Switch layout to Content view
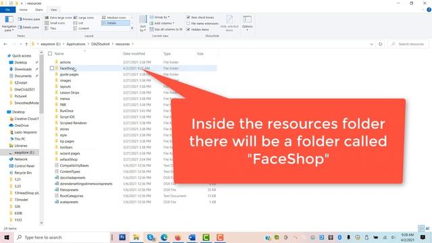This screenshot has height=243, width=432. tap(81, 28)
